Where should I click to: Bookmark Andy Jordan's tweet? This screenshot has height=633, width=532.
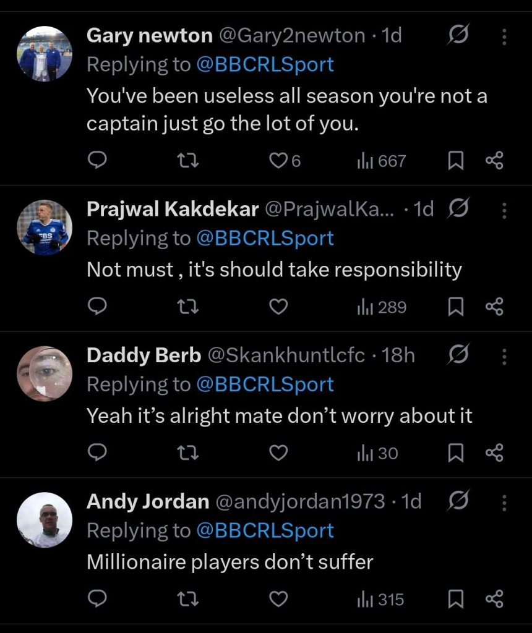click(455, 599)
